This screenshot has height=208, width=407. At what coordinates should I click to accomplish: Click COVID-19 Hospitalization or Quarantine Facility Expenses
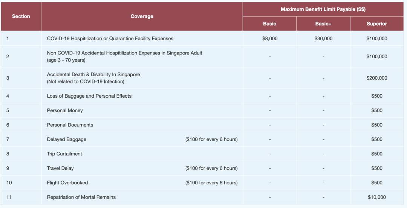[x=110, y=38]
